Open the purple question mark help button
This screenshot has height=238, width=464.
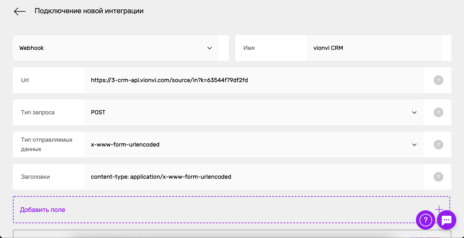pos(426,220)
